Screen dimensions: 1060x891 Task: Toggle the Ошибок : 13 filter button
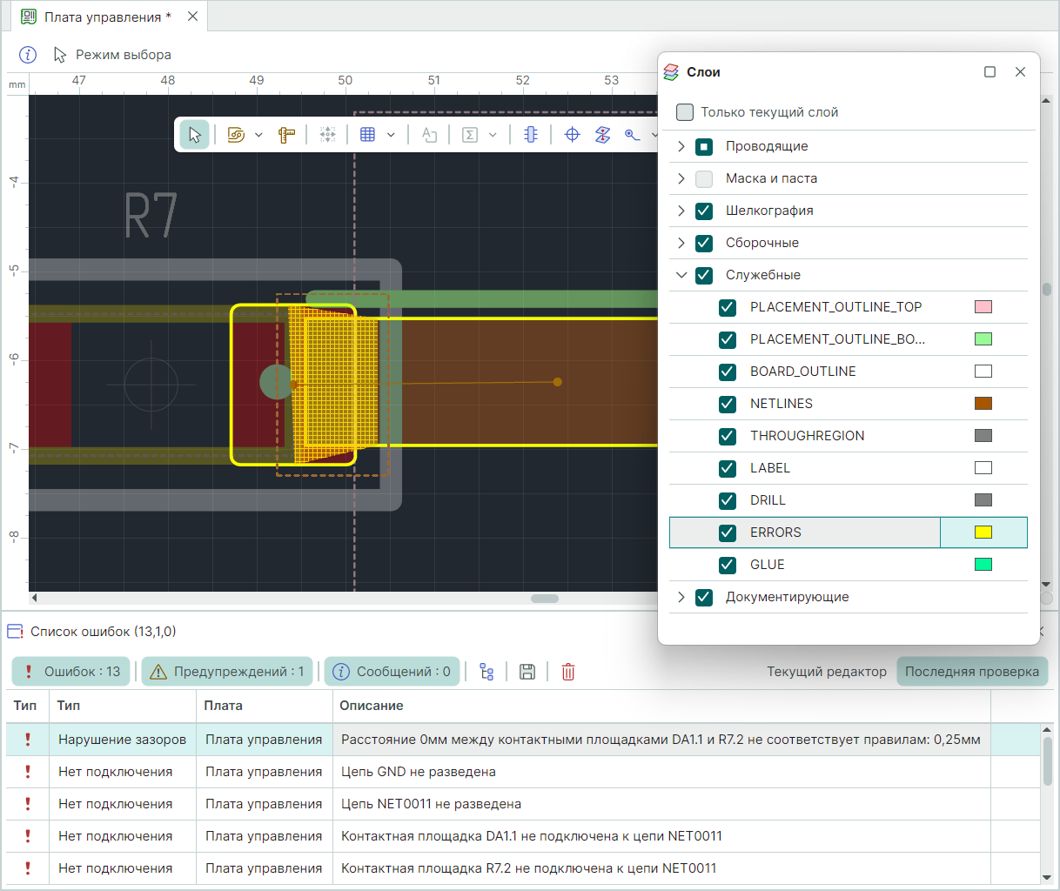tap(71, 672)
